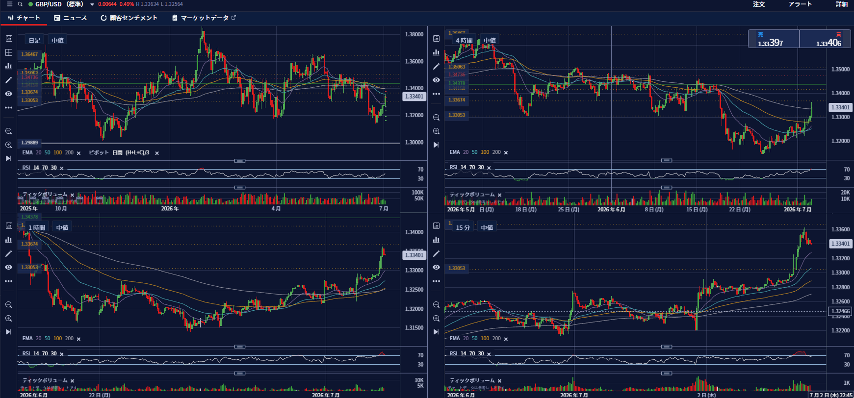This screenshot has height=398, width=854.
Task: Open the マーケットデータ tab
Action: coord(204,18)
